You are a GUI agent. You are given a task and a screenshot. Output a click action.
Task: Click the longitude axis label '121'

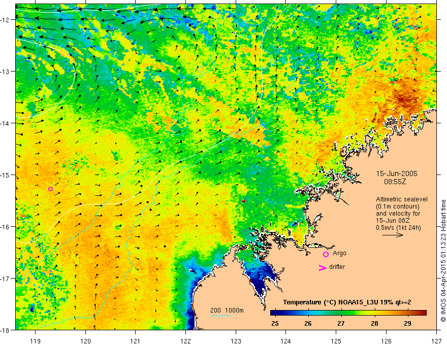[x=136, y=341]
